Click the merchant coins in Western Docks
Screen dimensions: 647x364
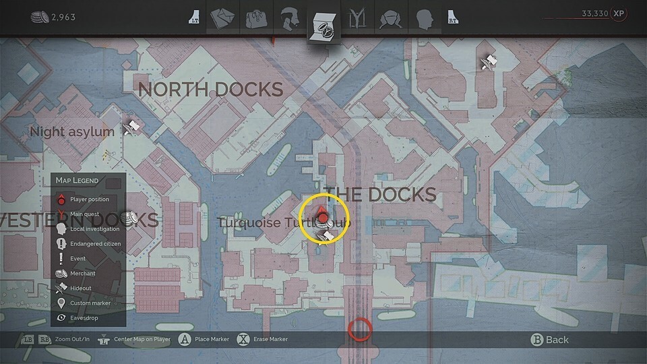point(131,218)
